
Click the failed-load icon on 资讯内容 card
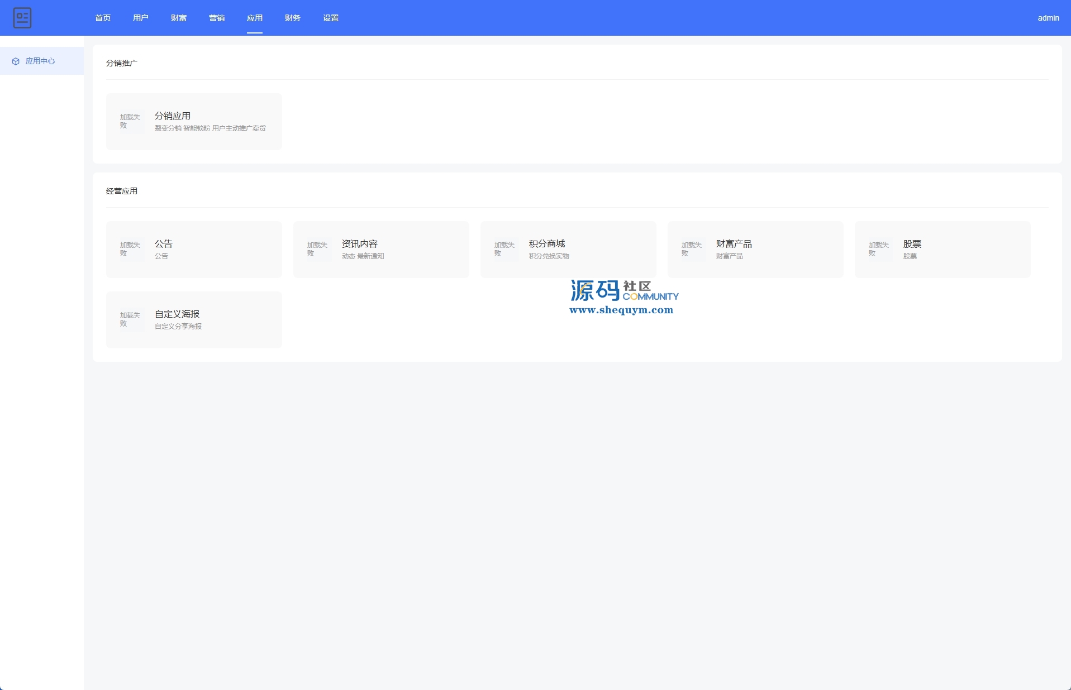coord(318,249)
